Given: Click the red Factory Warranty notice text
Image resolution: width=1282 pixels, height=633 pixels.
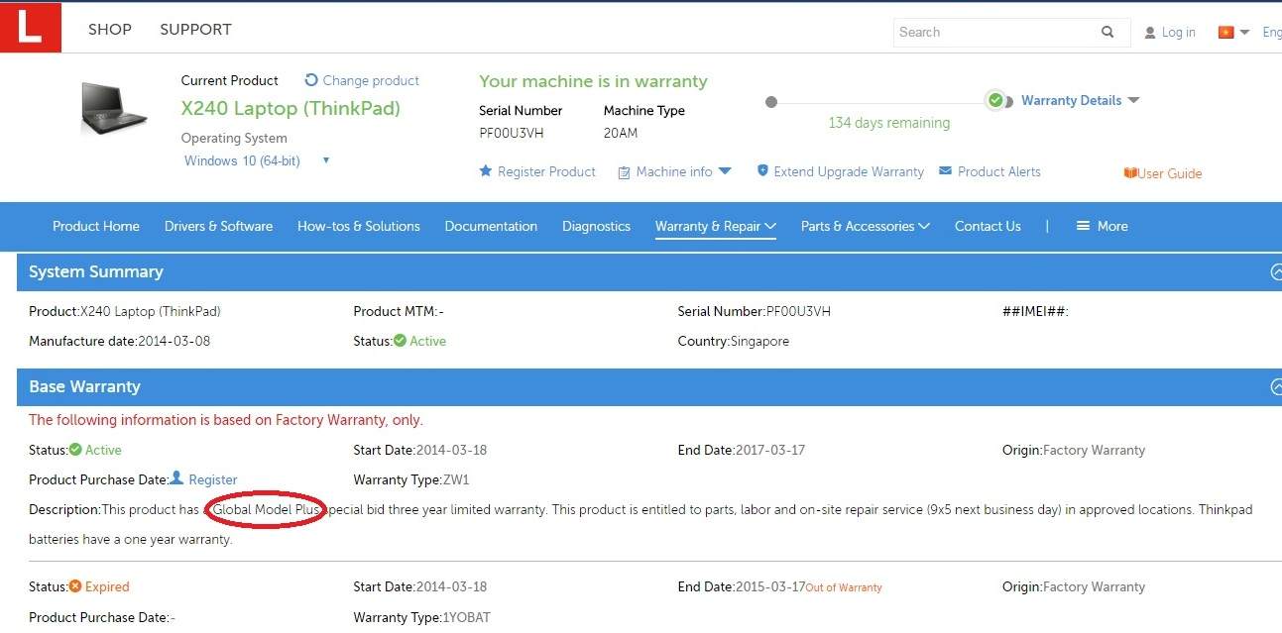Looking at the screenshot, I should (x=226, y=420).
